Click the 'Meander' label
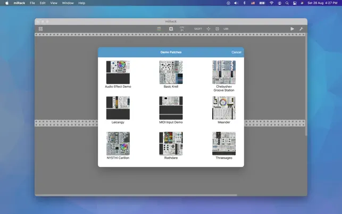The width and height of the screenshot is (342, 214). point(224,122)
